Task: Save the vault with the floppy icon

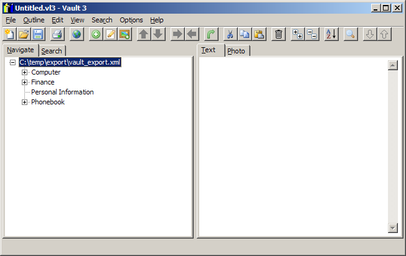Action: (38, 34)
